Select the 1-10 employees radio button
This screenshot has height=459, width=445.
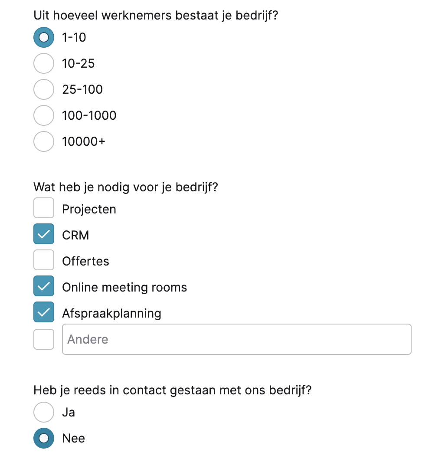[44, 38]
